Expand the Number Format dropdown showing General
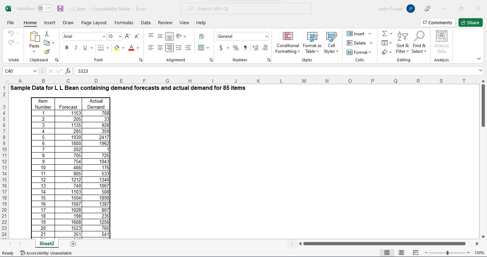The image size is (487, 257). point(267,36)
